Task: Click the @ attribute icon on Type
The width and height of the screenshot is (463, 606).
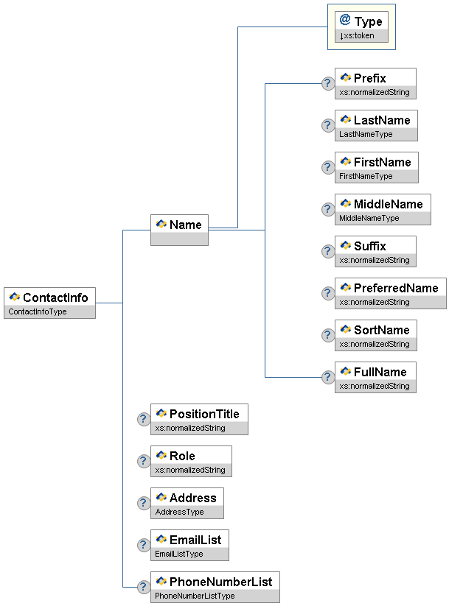Action: pos(344,21)
